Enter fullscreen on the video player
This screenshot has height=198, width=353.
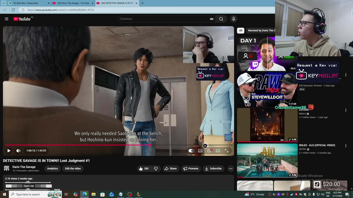click(x=227, y=151)
